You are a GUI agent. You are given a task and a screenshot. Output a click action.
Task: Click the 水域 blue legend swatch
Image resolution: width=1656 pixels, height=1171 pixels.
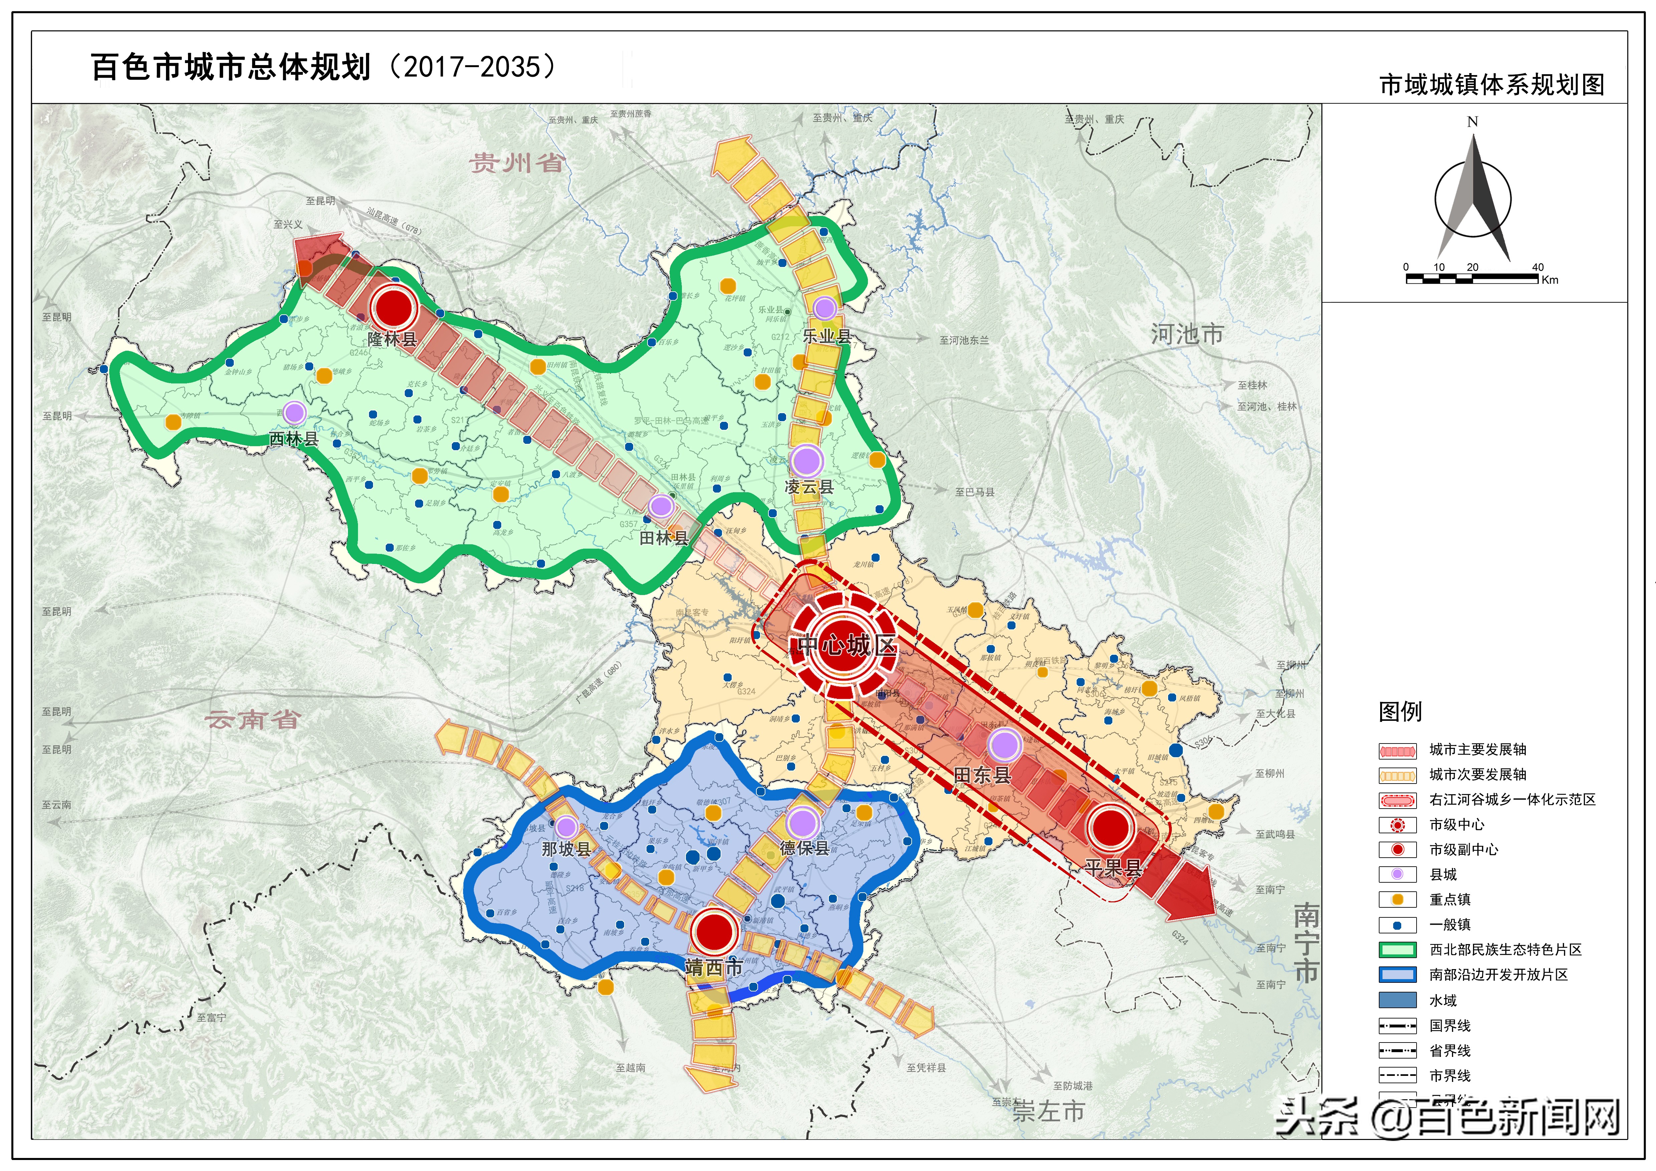1398,1000
